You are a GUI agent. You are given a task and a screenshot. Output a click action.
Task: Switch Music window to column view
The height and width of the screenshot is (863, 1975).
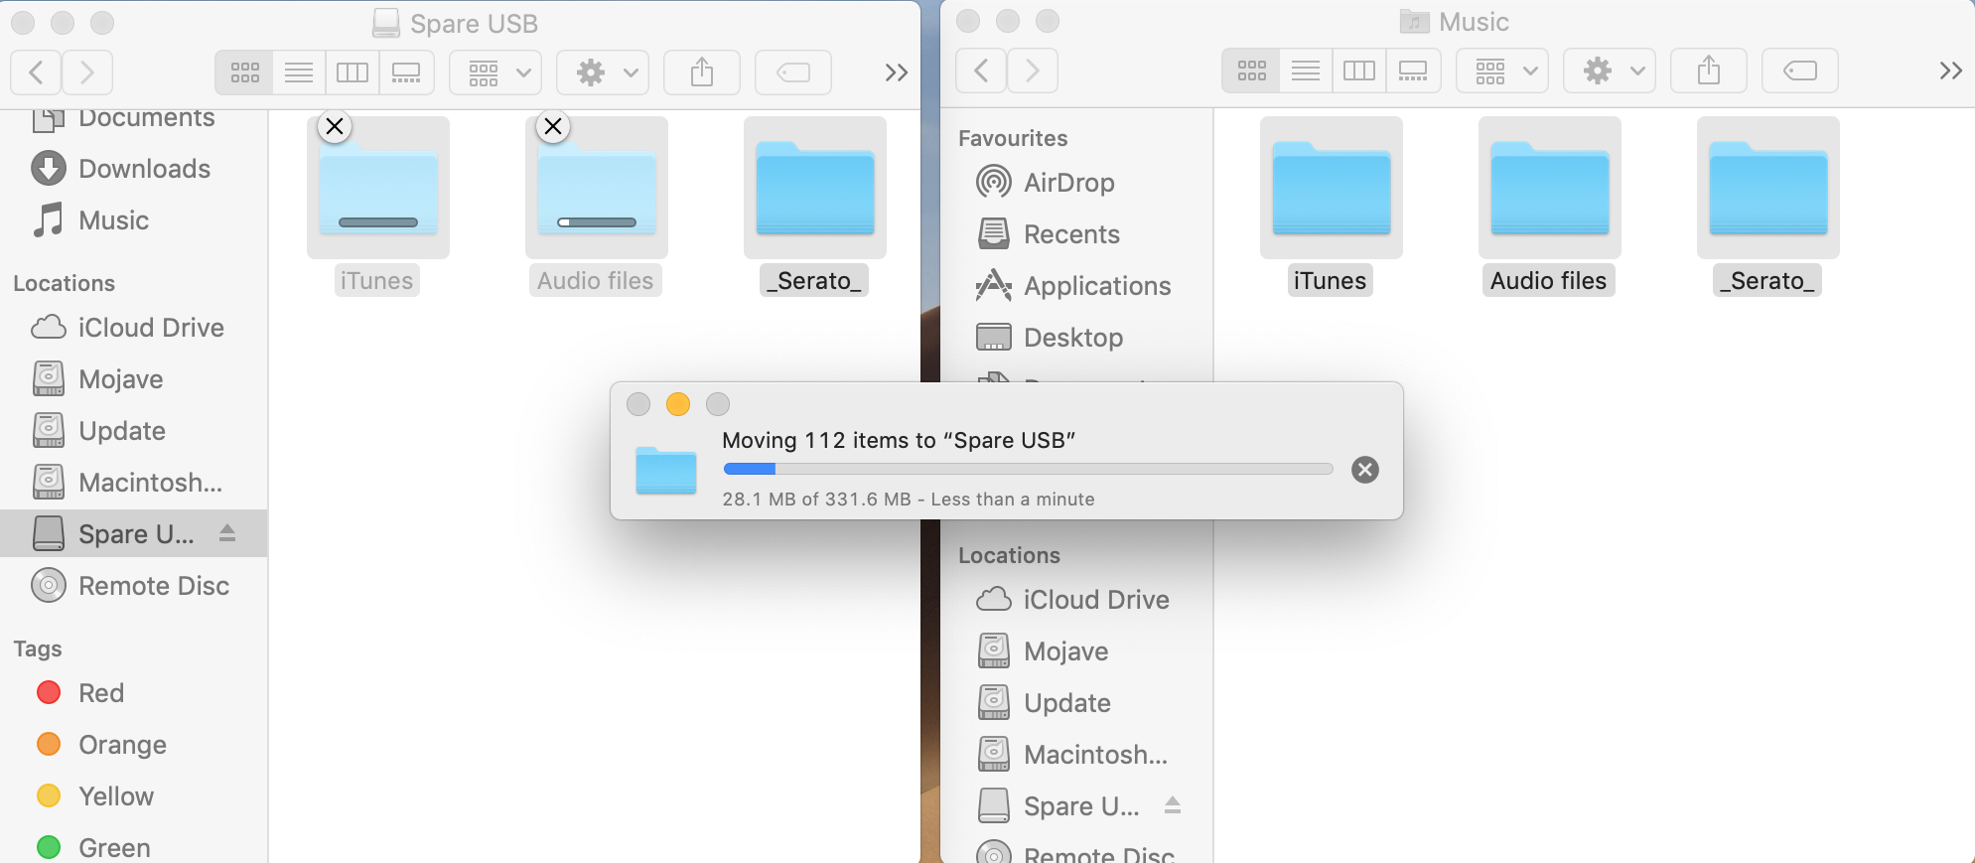tap(1358, 71)
